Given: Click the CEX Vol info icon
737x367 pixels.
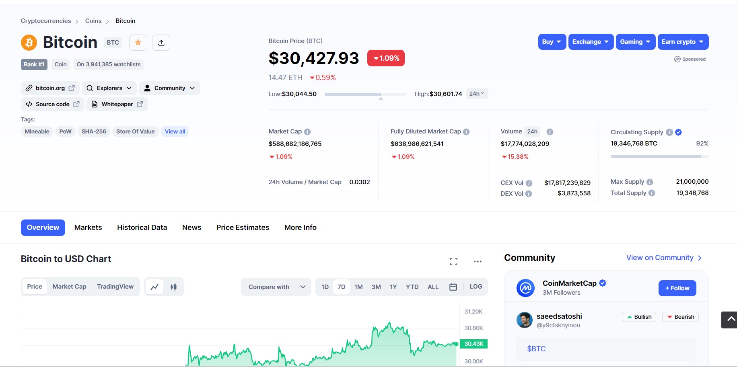Looking at the screenshot, I should click(529, 183).
